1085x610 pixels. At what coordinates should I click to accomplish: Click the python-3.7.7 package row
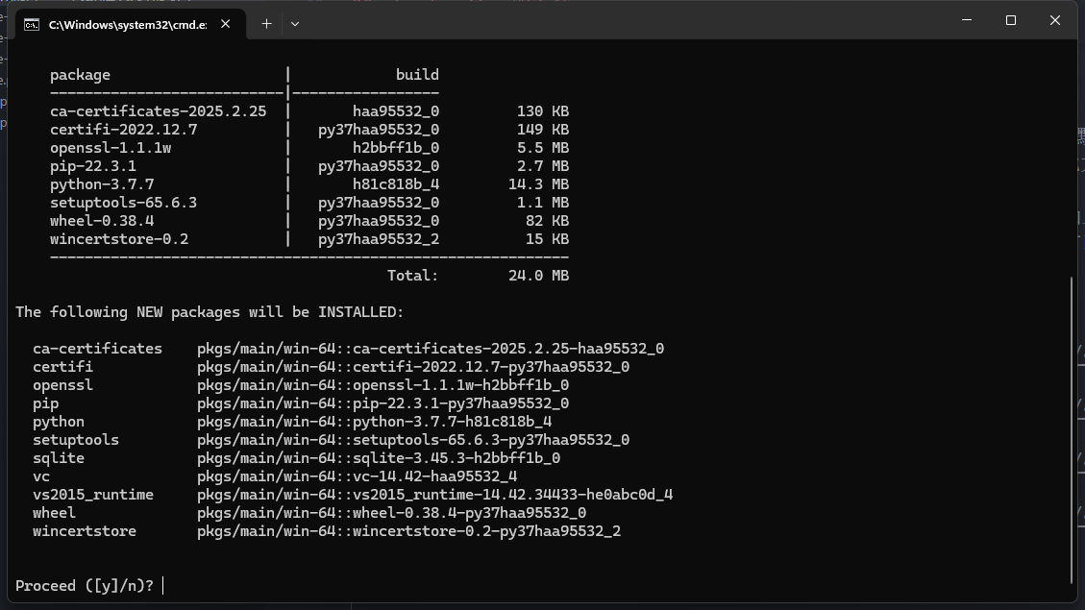[x=102, y=184]
